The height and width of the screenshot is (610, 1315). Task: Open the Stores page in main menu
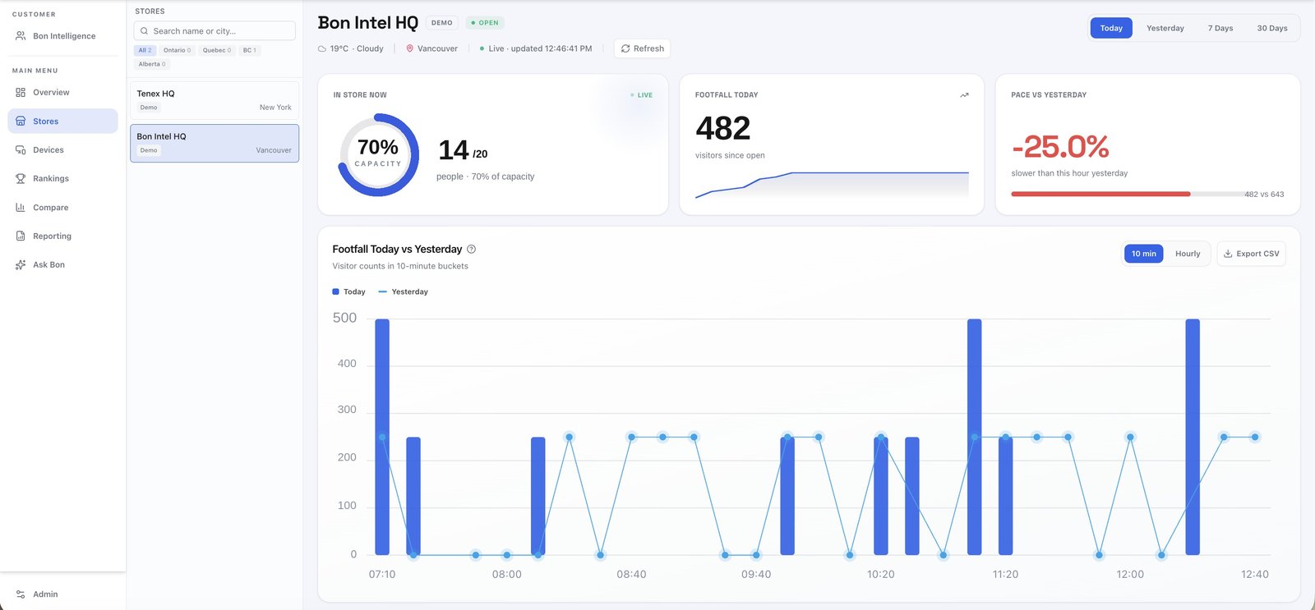tap(62, 122)
